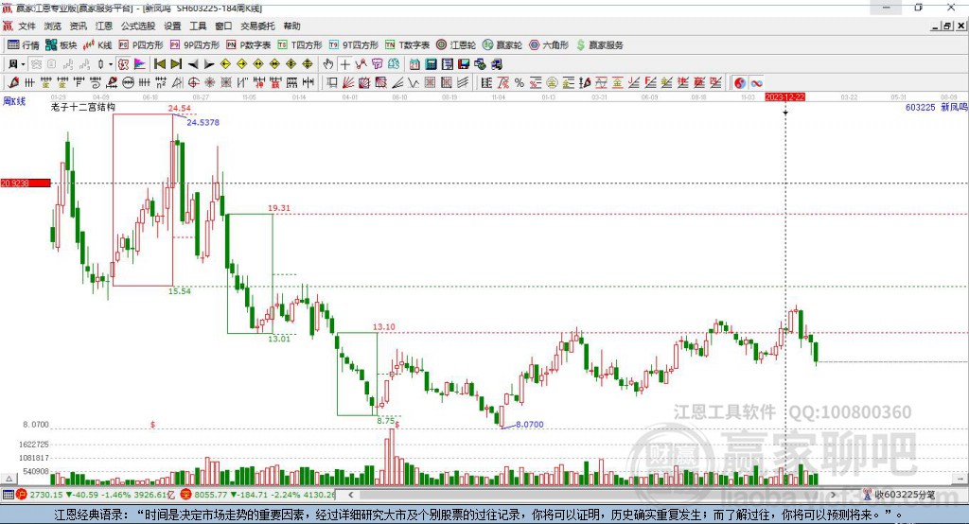Toggle the highlighted 权 adjustment button
Image resolution: width=969 pixels, height=524 pixels.
[123, 64]
